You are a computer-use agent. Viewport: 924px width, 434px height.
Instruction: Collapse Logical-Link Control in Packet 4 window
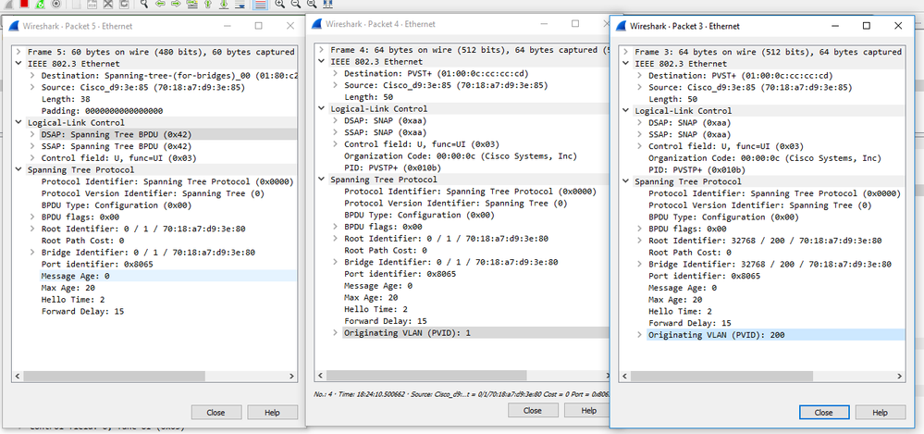tap(322, 108)
